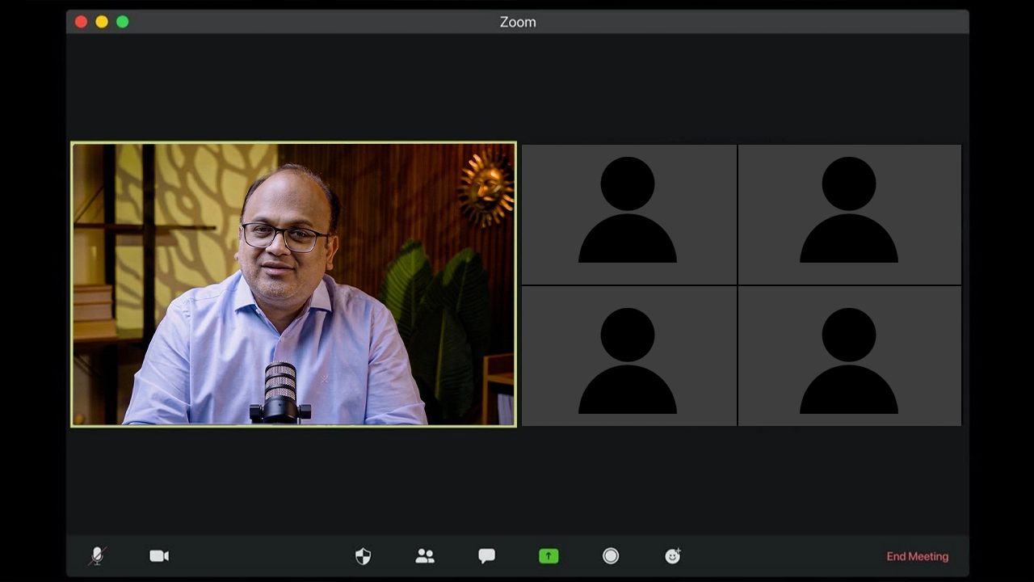Select the active speaker video tile
Viewport: 1034px width, 582px height.
[293, 284]
